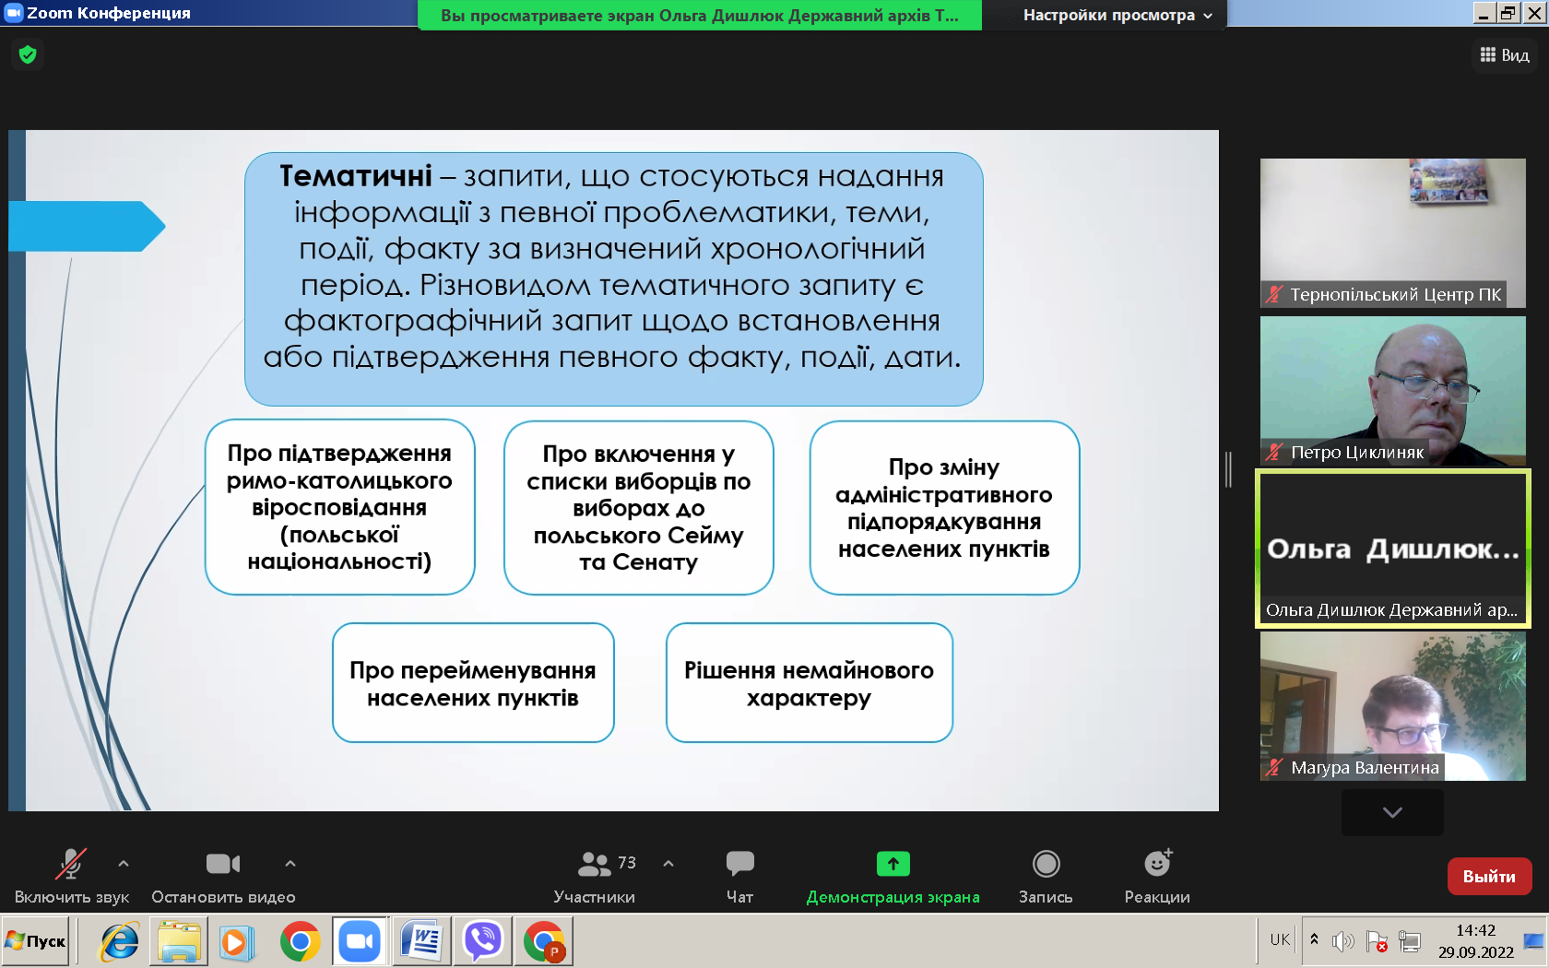Image resolution: width=1549 pixels, height=968 pixels.
Task: Select Петро Цикляняк video thumbnail
Action: pyautogui.click(x=1392, y=391)
